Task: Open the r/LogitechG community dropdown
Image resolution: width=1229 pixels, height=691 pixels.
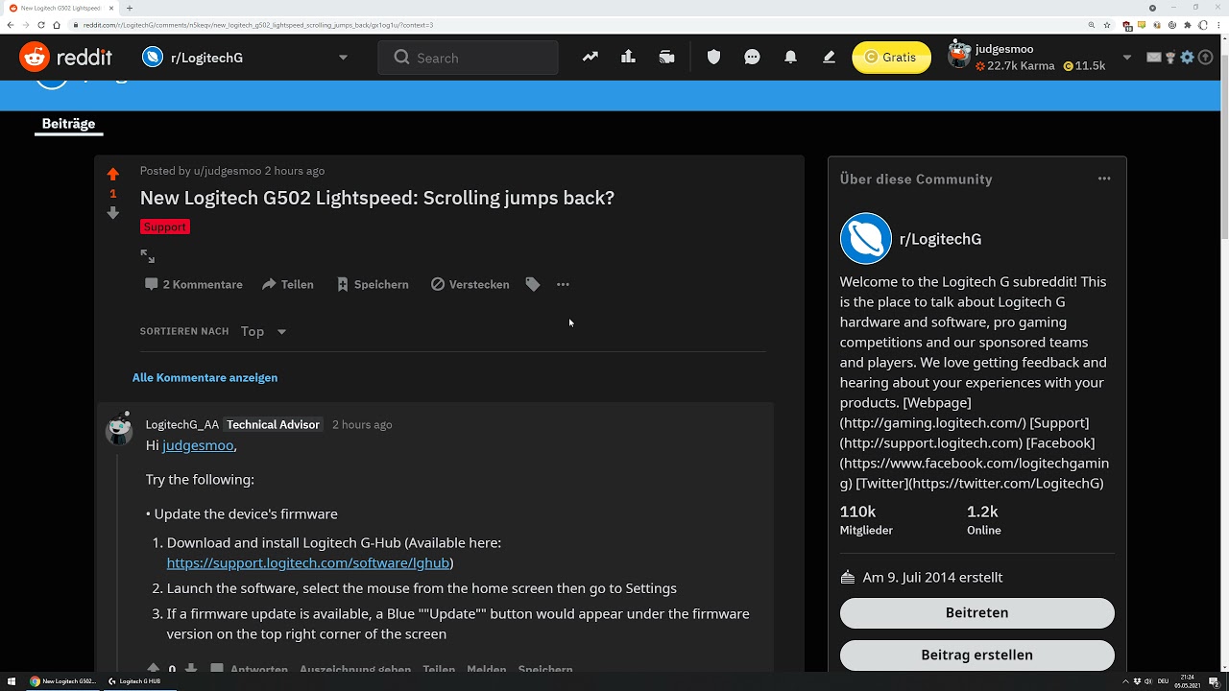Action: [343, 58]
